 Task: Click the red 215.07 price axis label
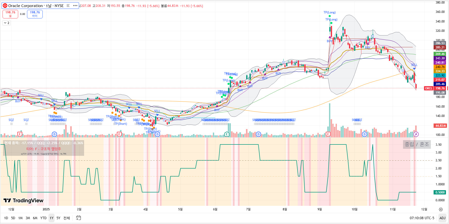tap(440, 80)
